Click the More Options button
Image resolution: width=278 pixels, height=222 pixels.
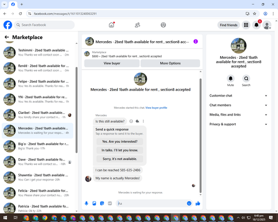[x=170, y=63]
